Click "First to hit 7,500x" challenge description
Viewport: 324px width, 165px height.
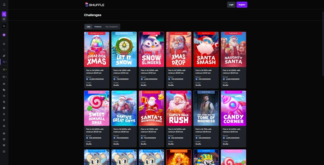150,130
